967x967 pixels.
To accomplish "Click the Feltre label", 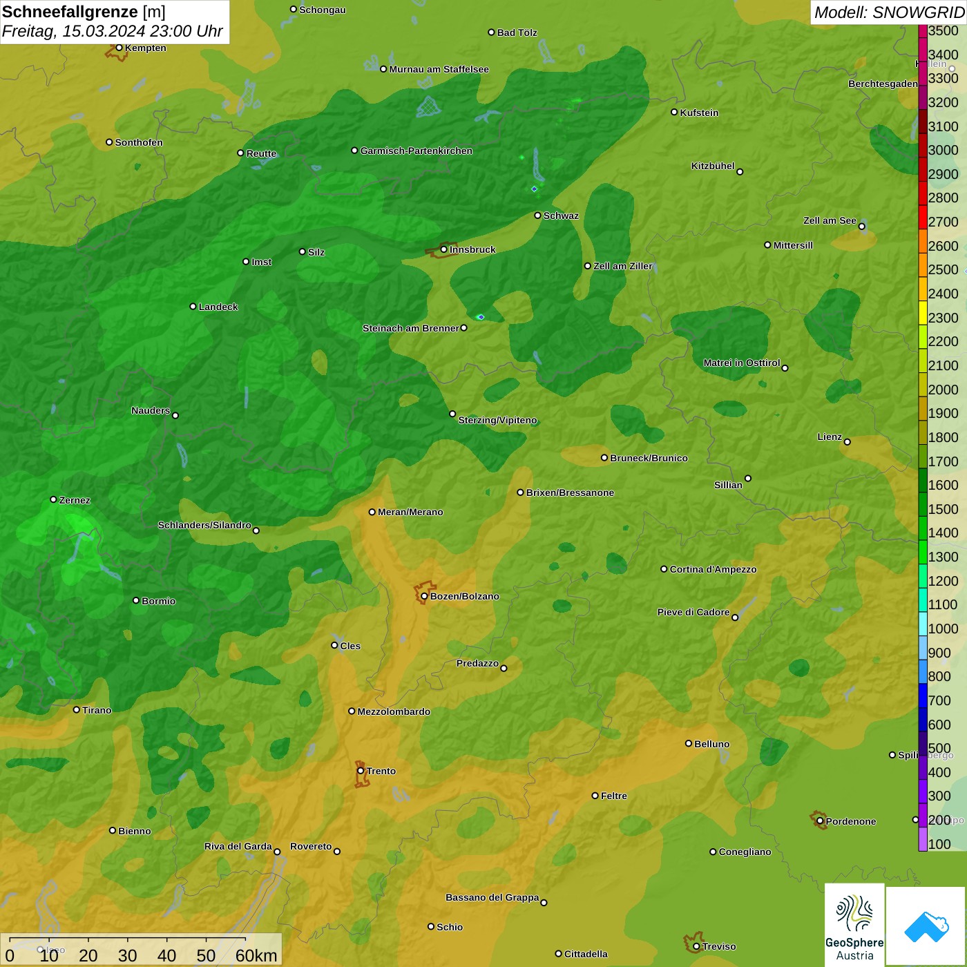I will tap(614, 796).
